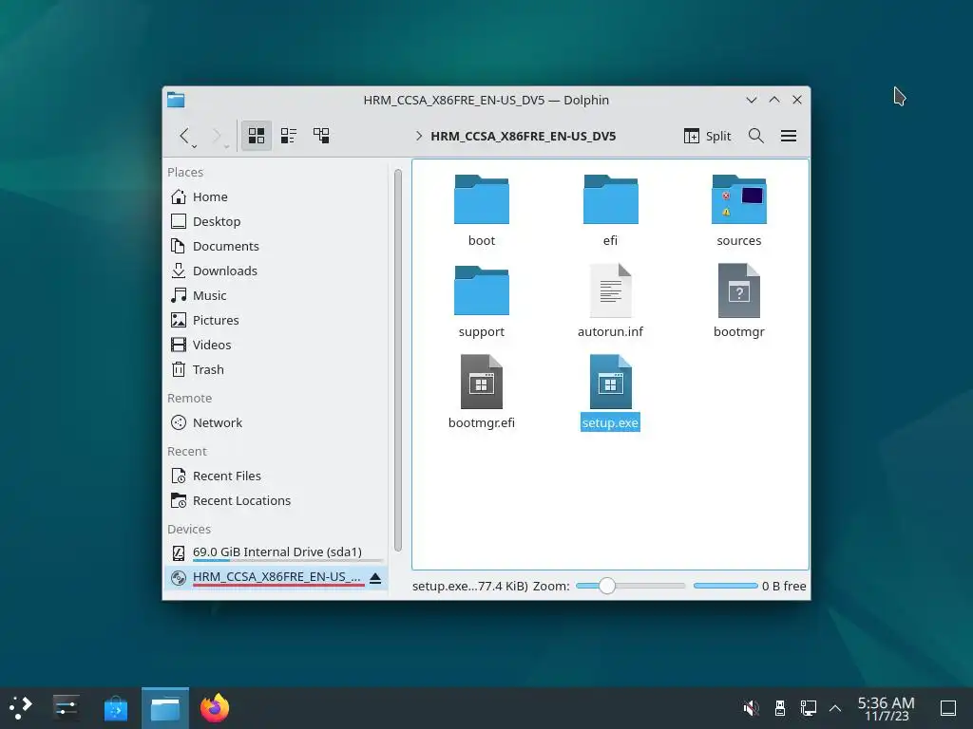Click the bootmgr.efi file name label
Viewport: 973px width, 729px height.
(482, 422)
